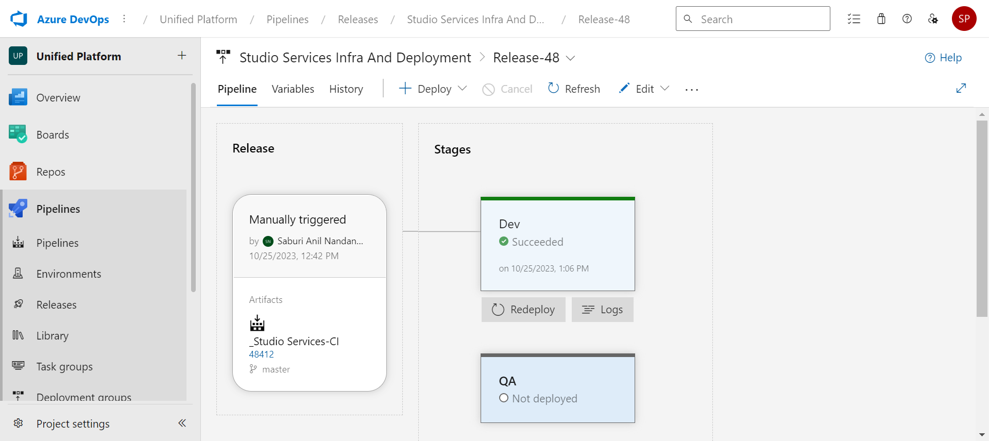Click the UP project badge icon

tap(18, 56)
